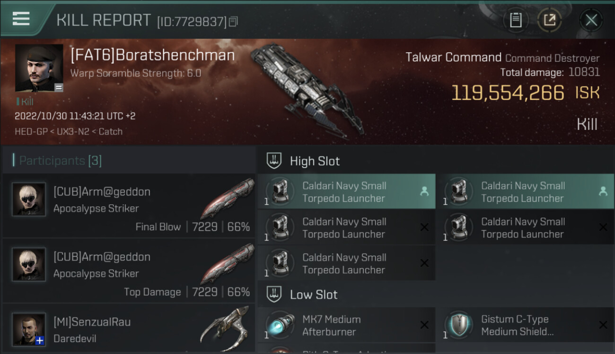Click the HED-GP system location link
Viewport: 615px width, 354px height.
click(x=31, y=132)
